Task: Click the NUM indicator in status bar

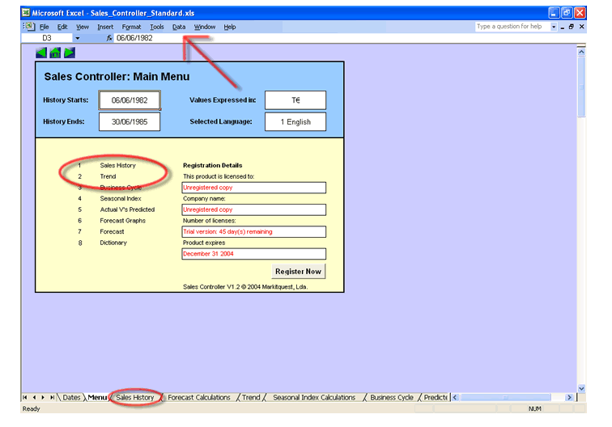Action: [535, 408]
